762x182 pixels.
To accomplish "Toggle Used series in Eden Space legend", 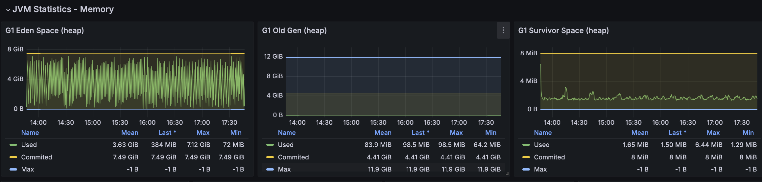I will coord(29,145).
